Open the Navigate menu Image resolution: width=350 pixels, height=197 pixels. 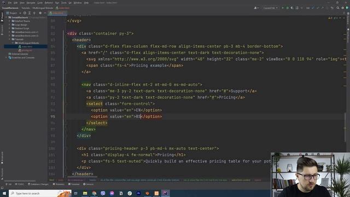click(x=31, y=3)
